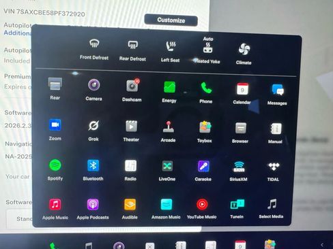Open the Calendar app in launcher grid

click(242, 93)
